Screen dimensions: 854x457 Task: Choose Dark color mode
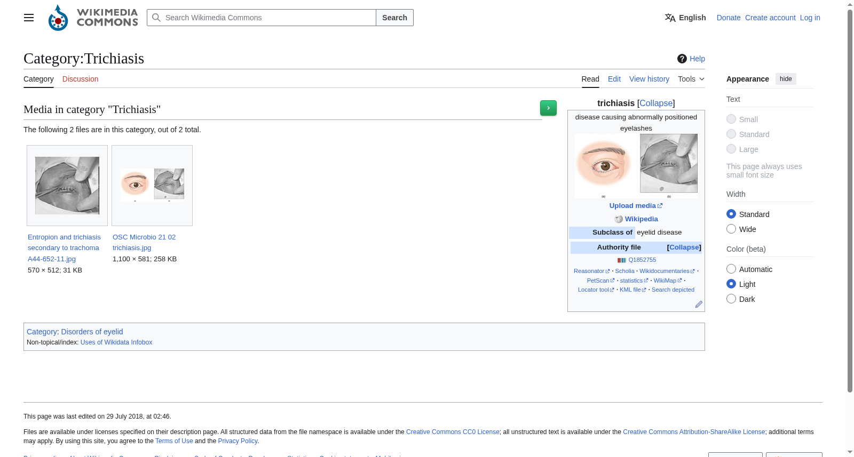click(731, 299)
